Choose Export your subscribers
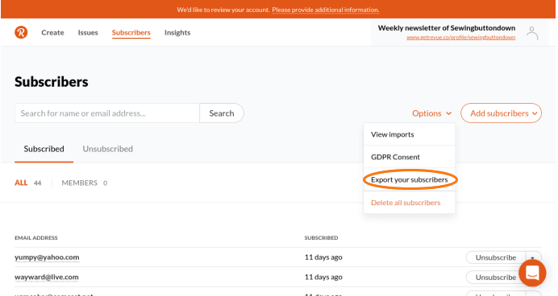 click(x=410, y=179)
